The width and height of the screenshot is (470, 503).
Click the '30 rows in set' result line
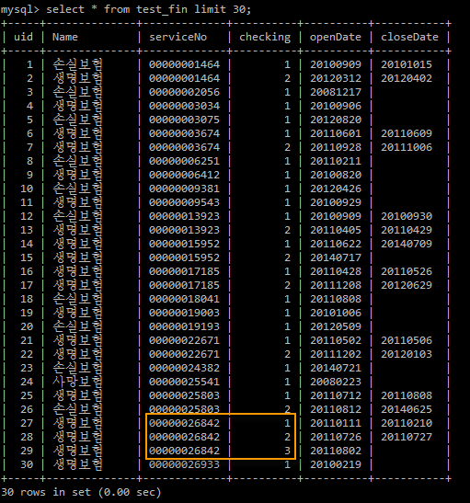(81, 492)
